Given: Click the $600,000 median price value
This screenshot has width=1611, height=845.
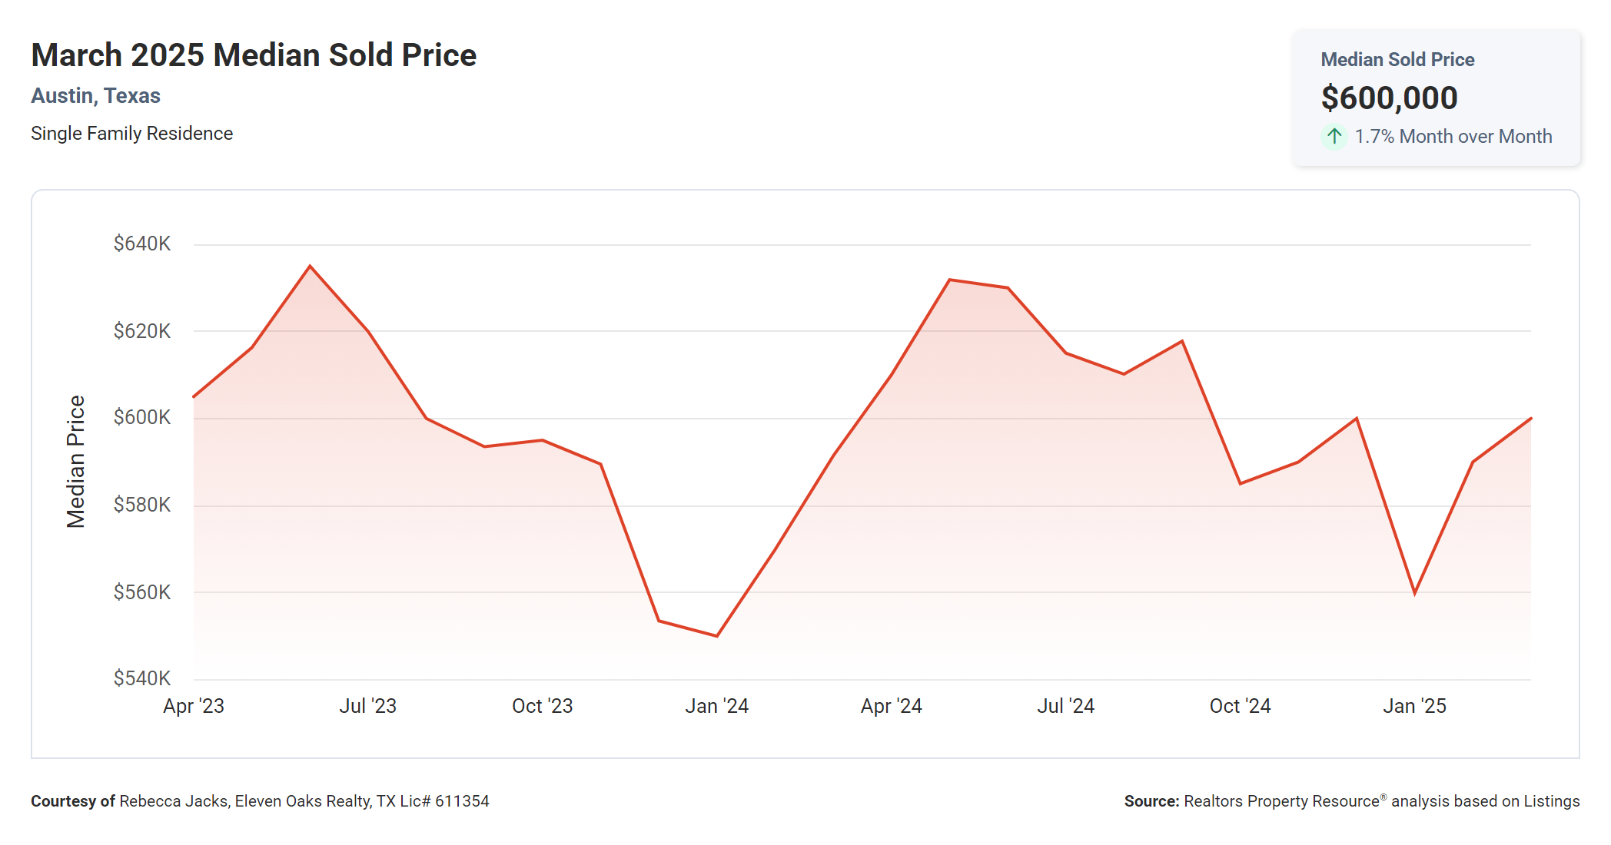Looking at the screenshot, I should (x=1389, y=98).
